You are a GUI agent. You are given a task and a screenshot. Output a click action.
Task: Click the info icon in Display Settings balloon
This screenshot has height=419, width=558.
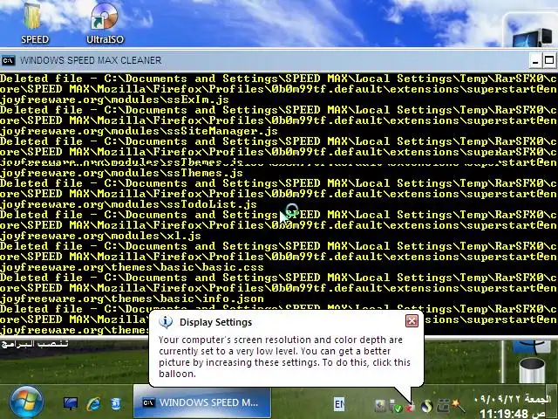click(166, 322)
